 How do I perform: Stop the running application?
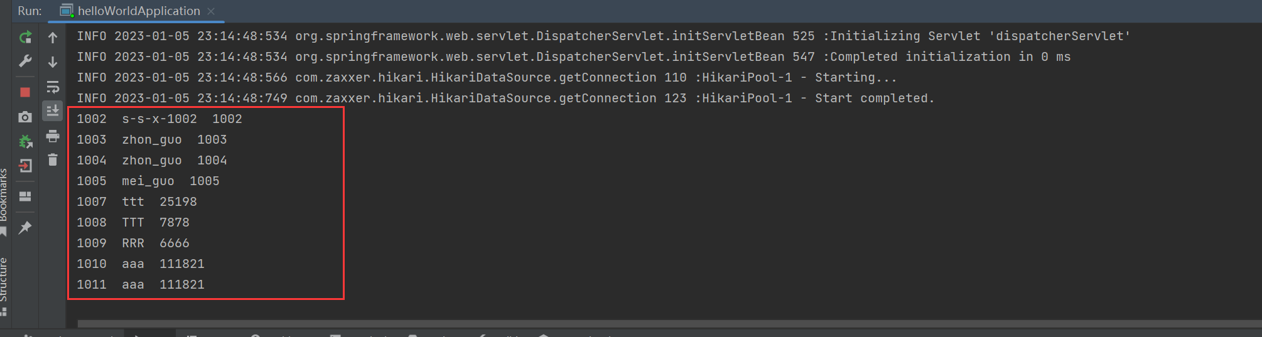[25, 92]
